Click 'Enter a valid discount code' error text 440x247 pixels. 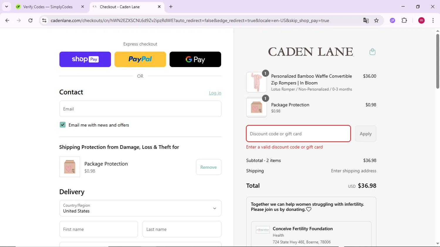pyautogui.click(x=284, y=147)
